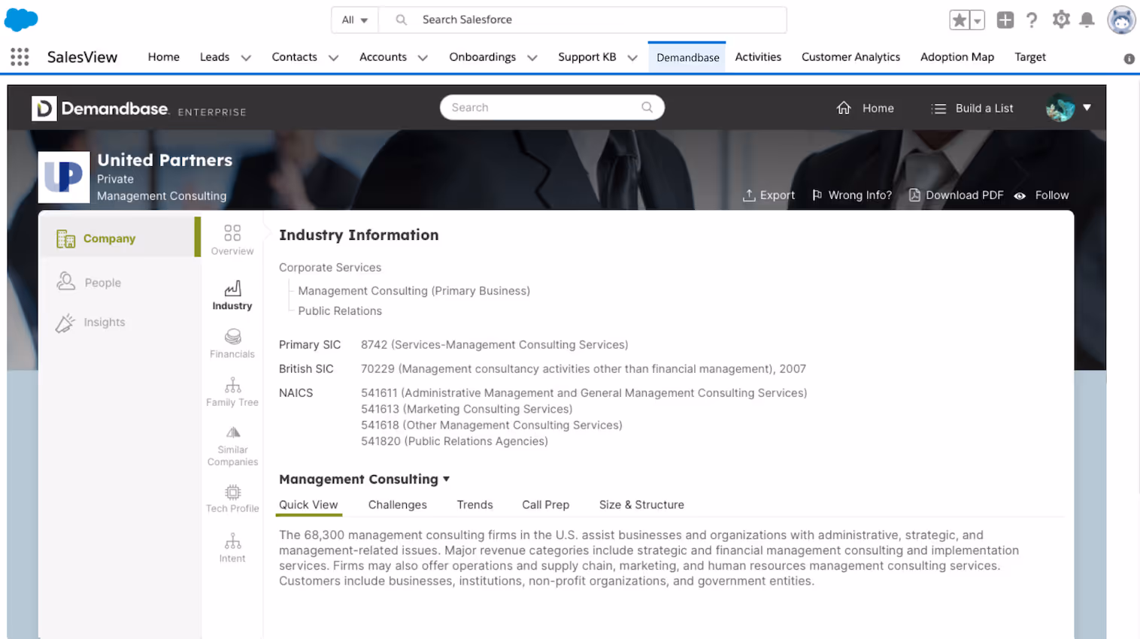Expand the Demandbase user menu arrow
Viewport: 1140px width, 639px height.
point(1087,108)
